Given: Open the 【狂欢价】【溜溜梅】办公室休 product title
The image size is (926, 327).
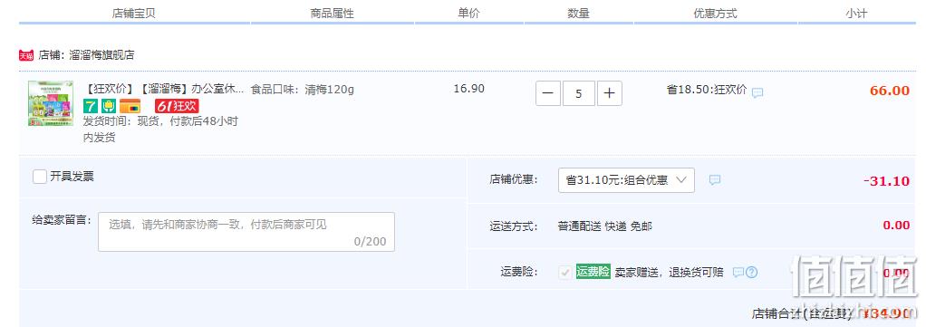Looking at the screenshot, I should point(164,90).
